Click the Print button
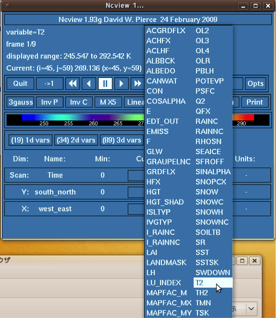The height and width of the screenshot is (318, 276). (x=254, y=102)
